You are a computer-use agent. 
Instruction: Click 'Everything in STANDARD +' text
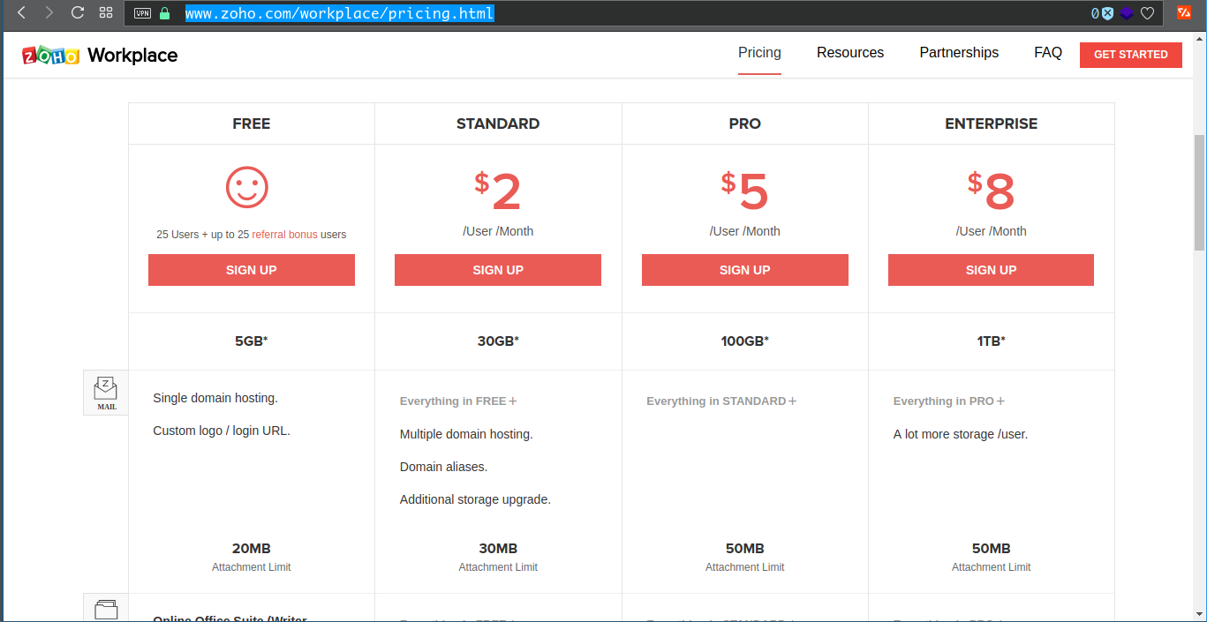721,401
